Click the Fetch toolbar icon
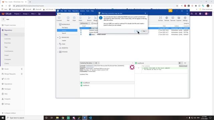 (x=80, y=19)
